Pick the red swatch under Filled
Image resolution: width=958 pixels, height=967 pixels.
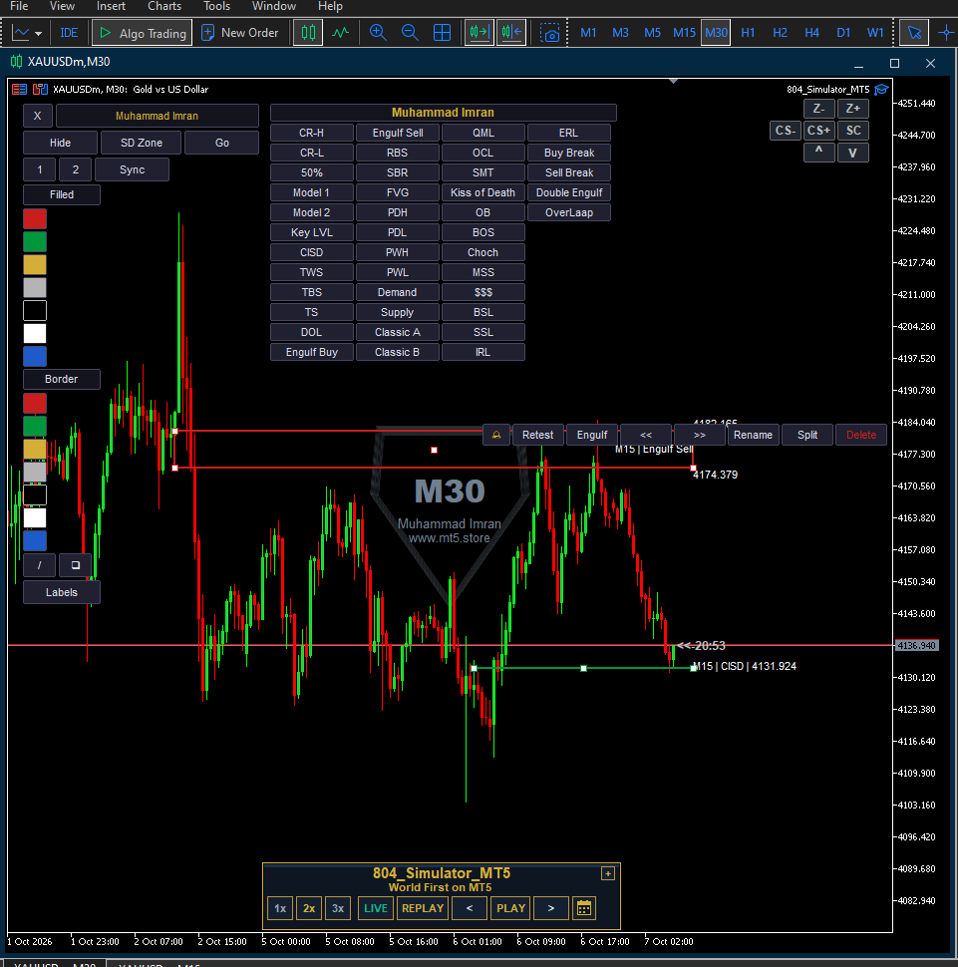pos(35,219)
